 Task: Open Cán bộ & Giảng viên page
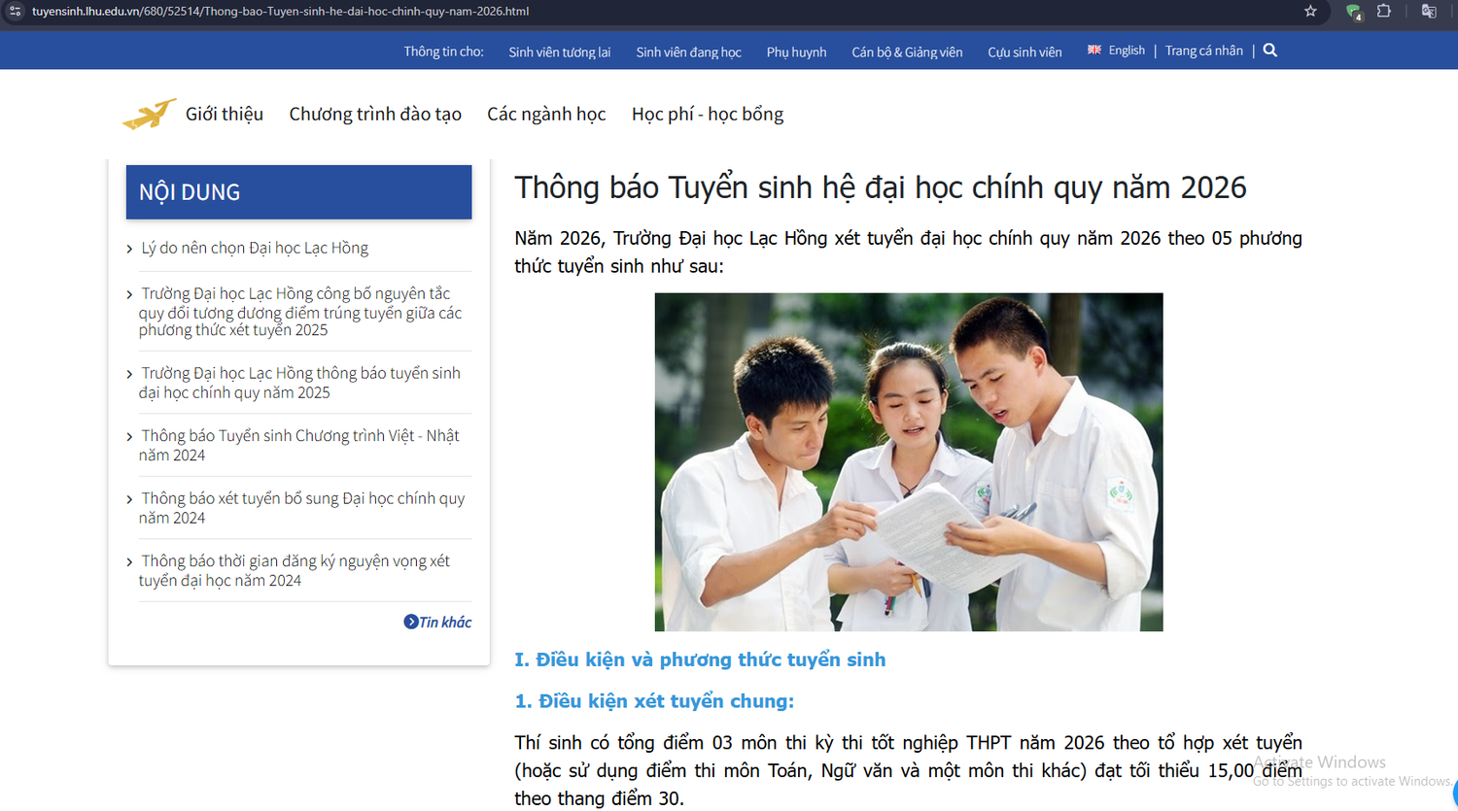pyautogui.click(x=907, y=52)
